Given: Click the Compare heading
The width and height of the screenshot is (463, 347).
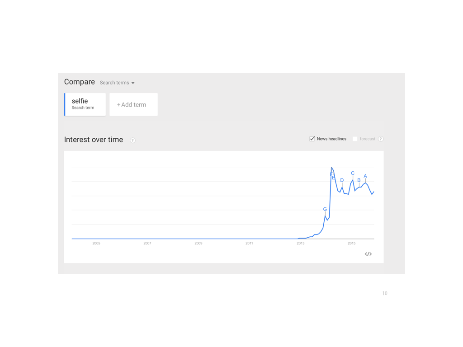Looking at the screenshot, I should (80, 82).
